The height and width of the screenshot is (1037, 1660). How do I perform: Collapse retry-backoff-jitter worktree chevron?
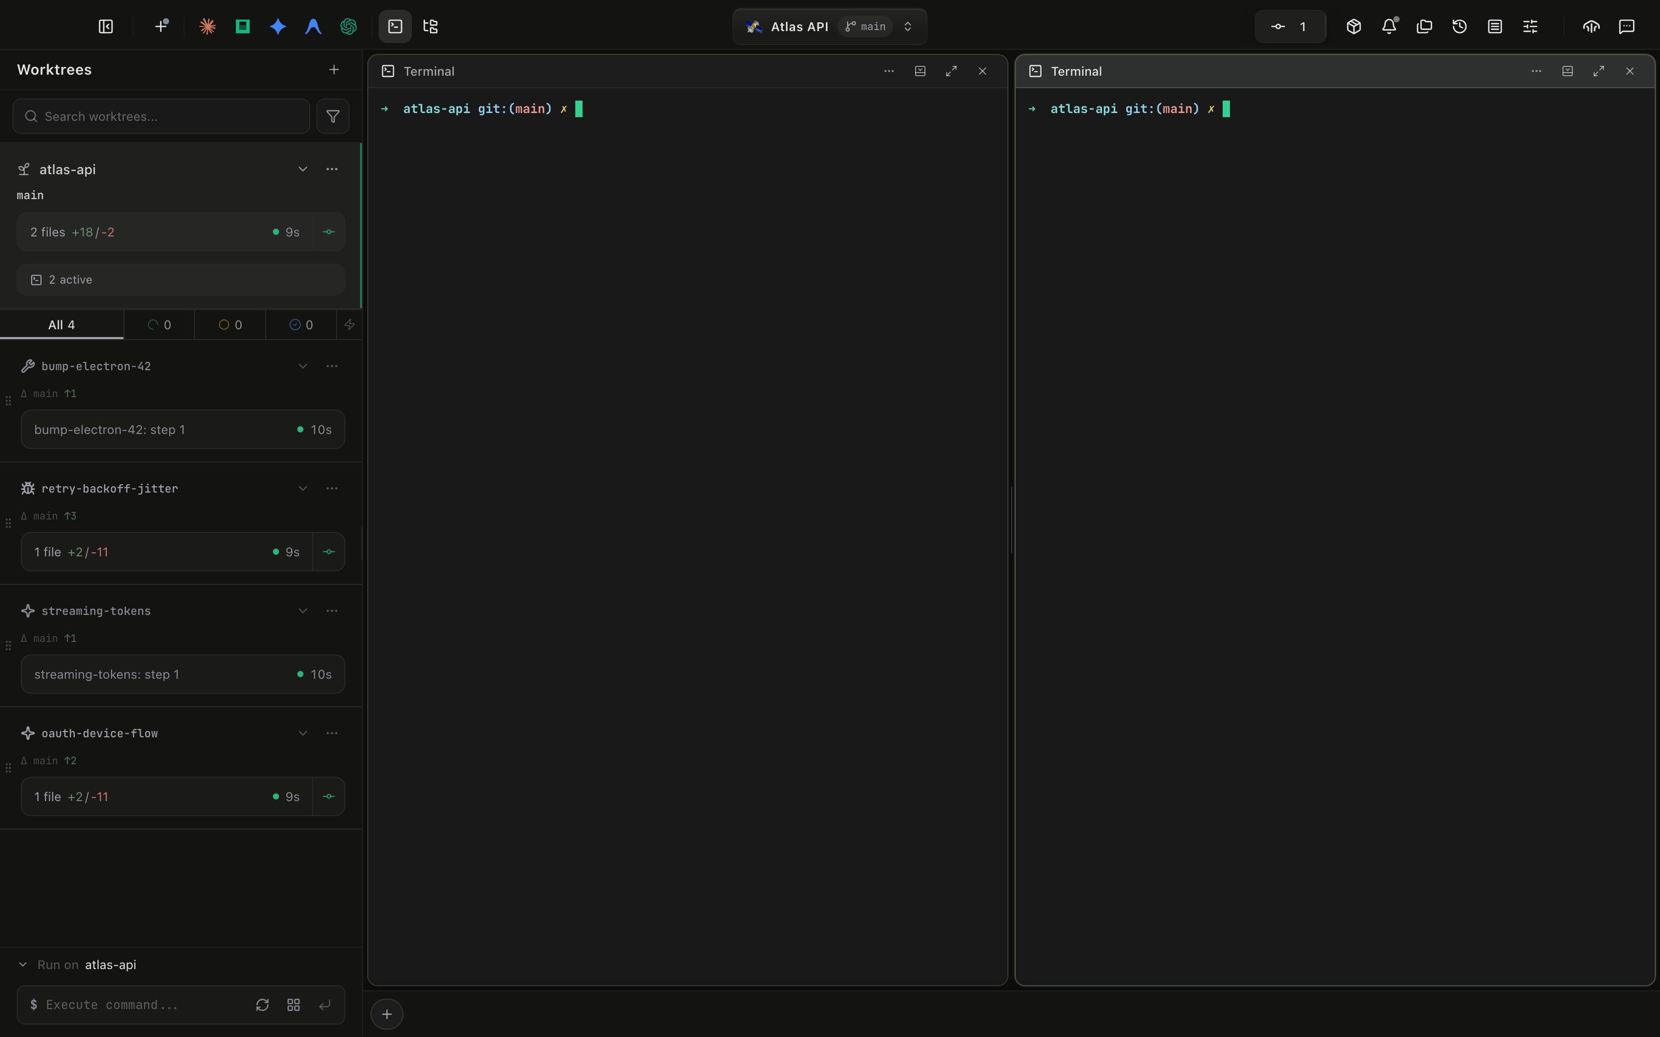coord(302,488)
